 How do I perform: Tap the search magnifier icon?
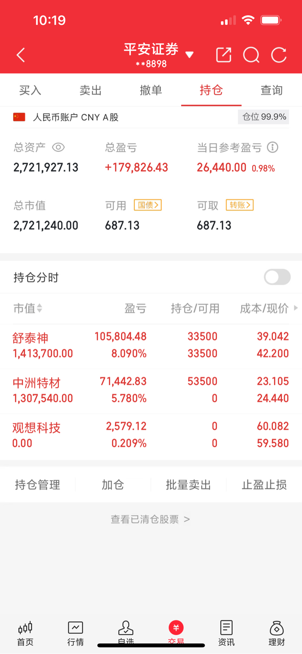click(x=251, y=55)
